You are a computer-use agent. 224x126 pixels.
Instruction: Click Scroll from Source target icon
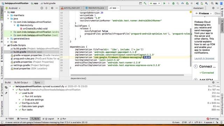pos(42,8)
